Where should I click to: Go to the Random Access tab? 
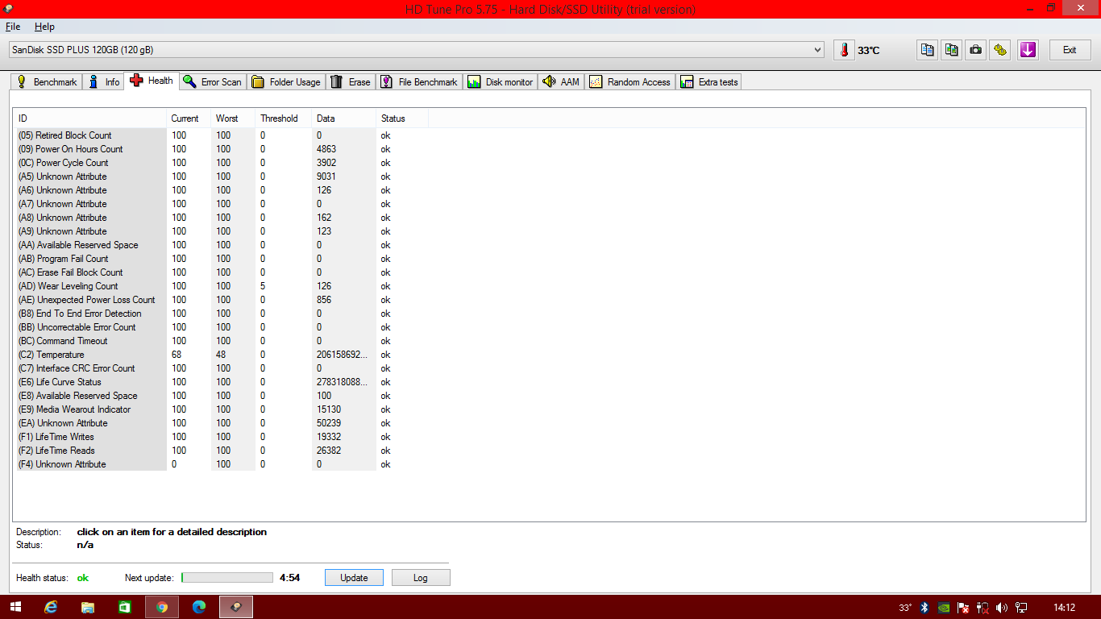(630, 82)
